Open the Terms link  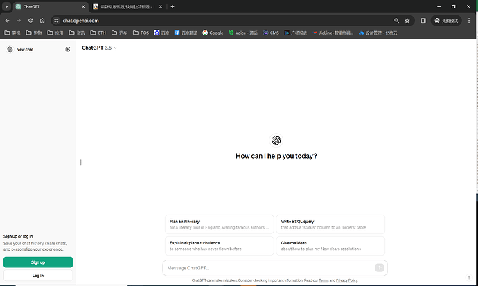coord(324,280)
